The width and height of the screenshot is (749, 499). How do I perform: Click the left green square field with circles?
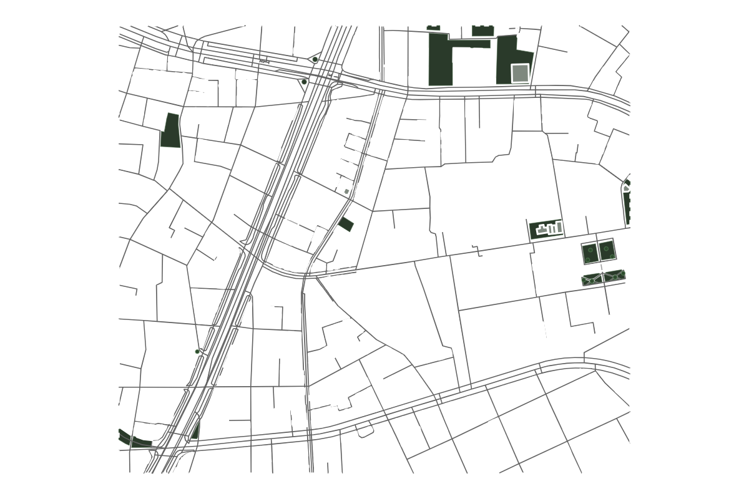pos(590,253)
